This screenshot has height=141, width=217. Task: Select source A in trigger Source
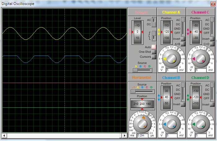click(136, 66)
